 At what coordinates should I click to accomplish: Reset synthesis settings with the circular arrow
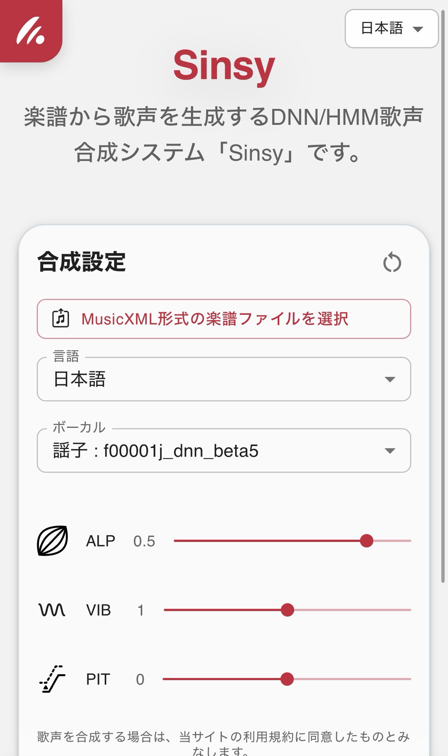point(392,262)
